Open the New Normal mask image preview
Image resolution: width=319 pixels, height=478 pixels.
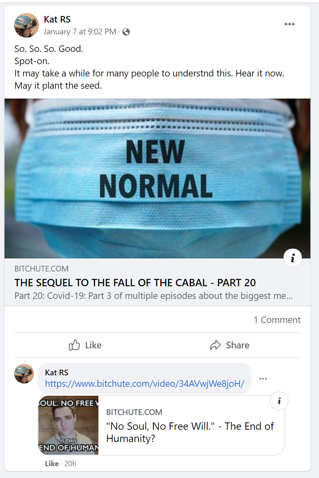point(157,178)
